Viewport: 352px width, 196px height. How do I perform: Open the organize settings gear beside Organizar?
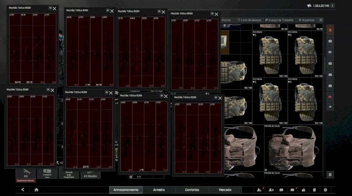click(x=321, y=20)
